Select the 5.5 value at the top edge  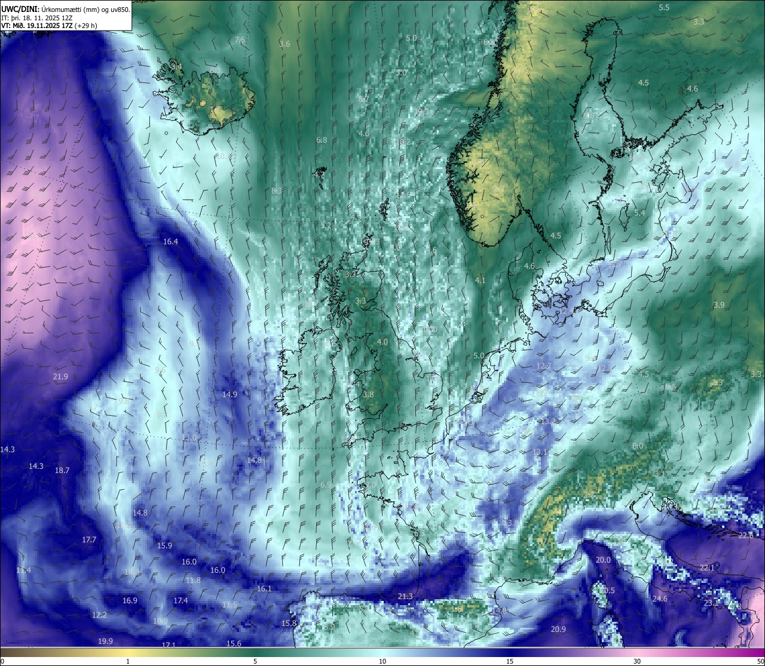664,8
